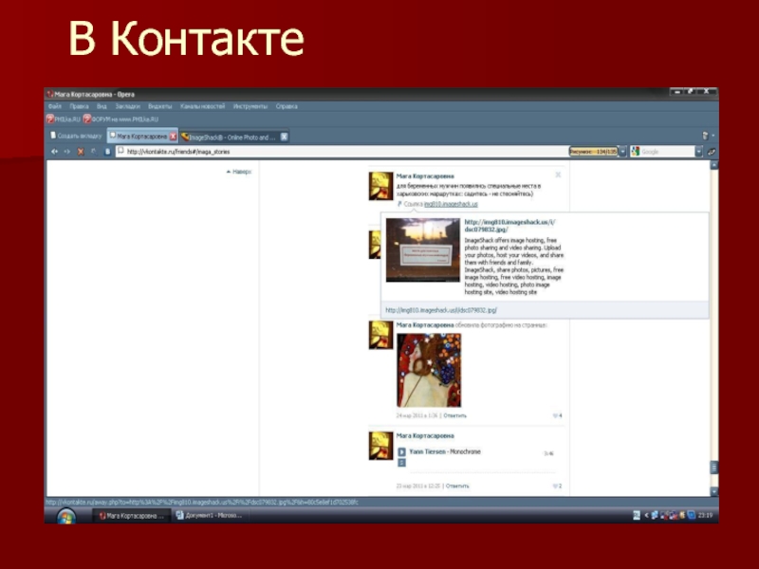Image resolution: width=759 pixels, height=569 pixels.
Task: Like the updated photo post (heart 4)
Action: point(558,415)
